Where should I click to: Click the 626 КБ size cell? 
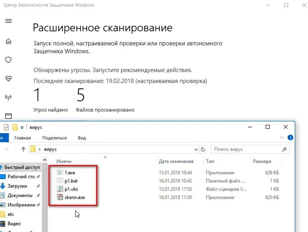click(272, 173)
